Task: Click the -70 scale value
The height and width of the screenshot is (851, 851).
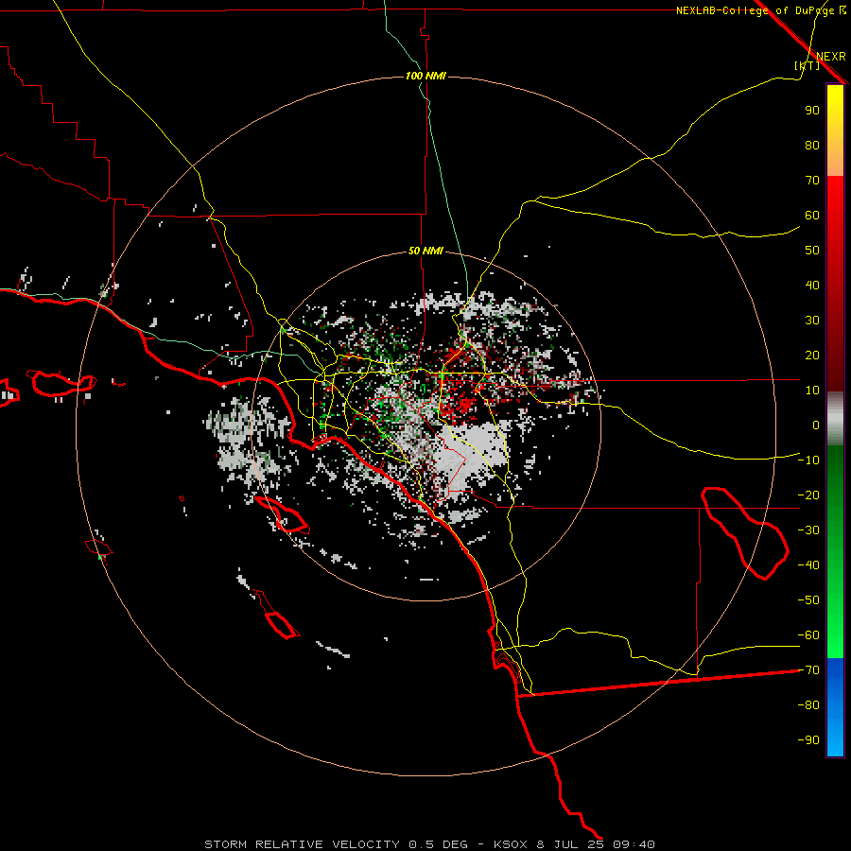Action: (808, 670)
